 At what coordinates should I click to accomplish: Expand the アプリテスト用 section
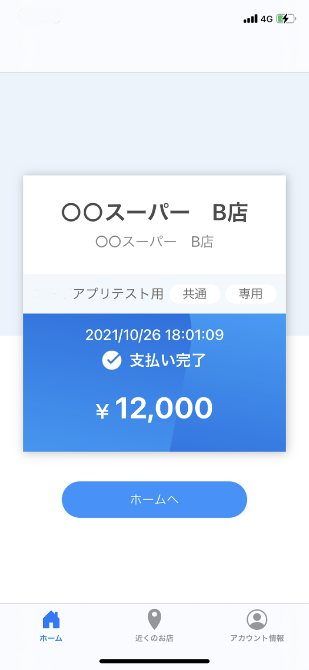click(118, 294)
